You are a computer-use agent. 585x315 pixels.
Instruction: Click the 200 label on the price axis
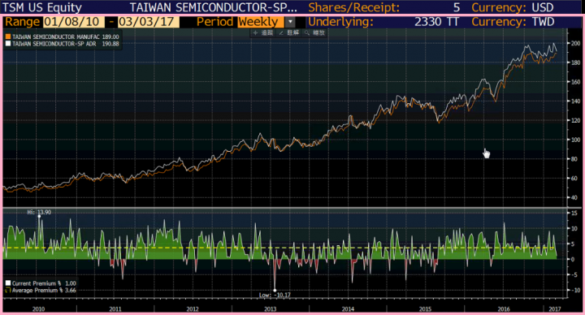[x=576, y=43]
